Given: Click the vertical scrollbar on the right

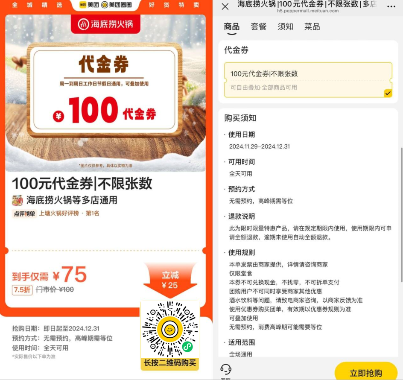Looking at the screenshot, I should [x=401, y=215].
